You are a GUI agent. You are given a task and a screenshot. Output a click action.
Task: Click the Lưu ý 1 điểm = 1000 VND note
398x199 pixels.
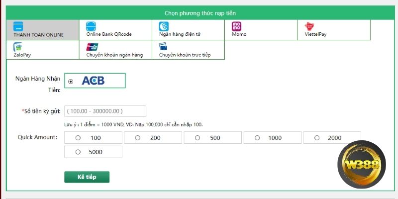(x=133, y=125)
